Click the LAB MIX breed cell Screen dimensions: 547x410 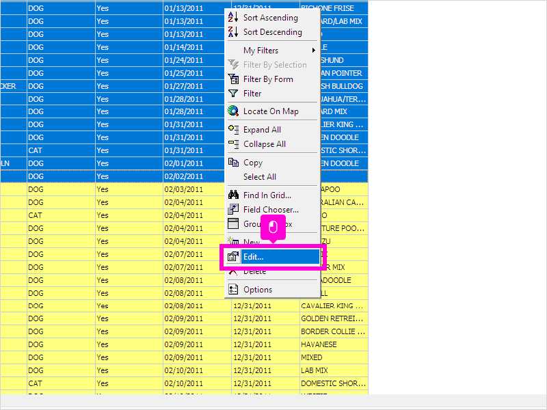point(334,370)
